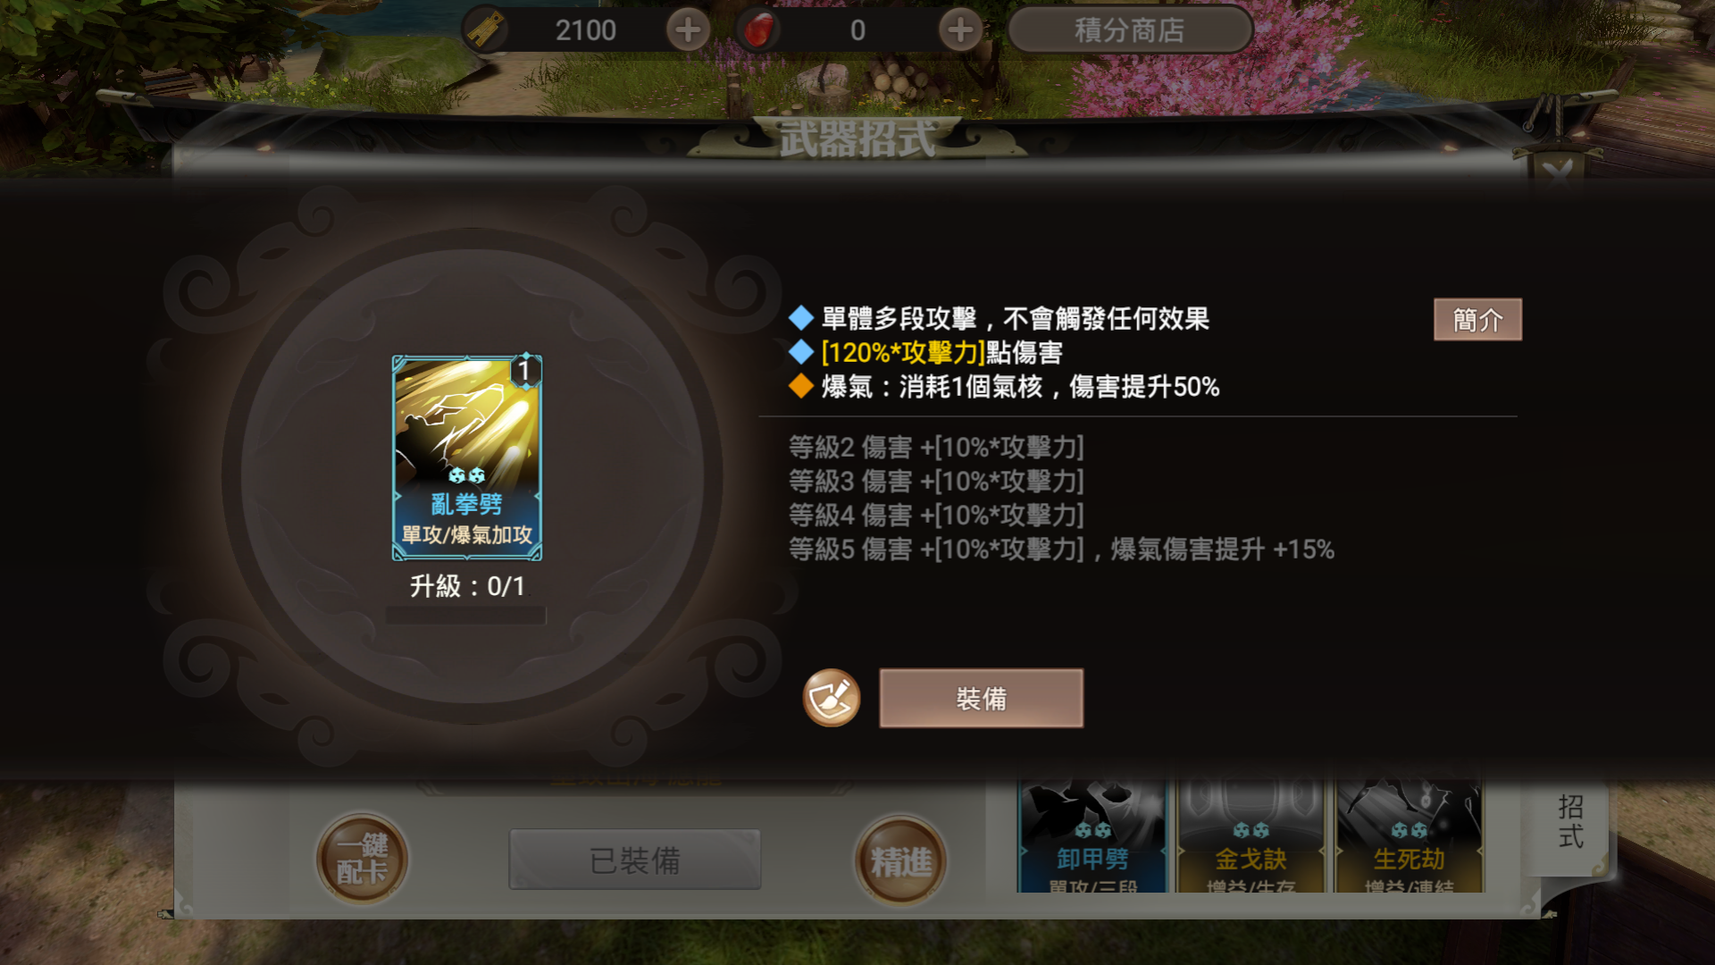Select the 生死劫 skill card
The width and height of the screenshot is (1715, 965).
(1409, 835)
